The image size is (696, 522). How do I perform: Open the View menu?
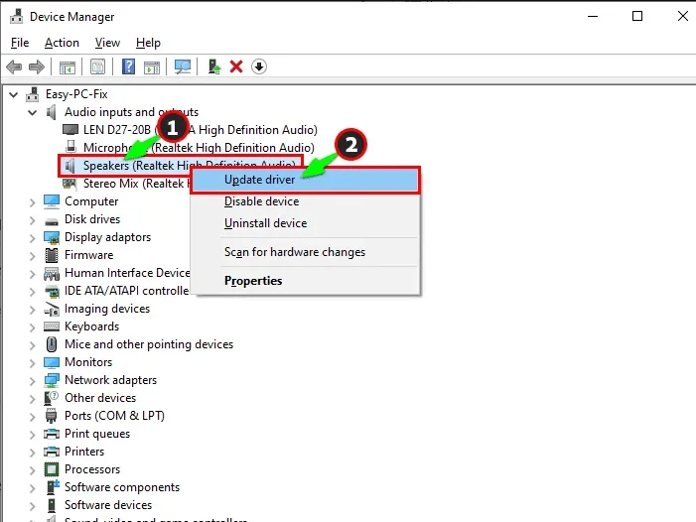pos(107,43)
